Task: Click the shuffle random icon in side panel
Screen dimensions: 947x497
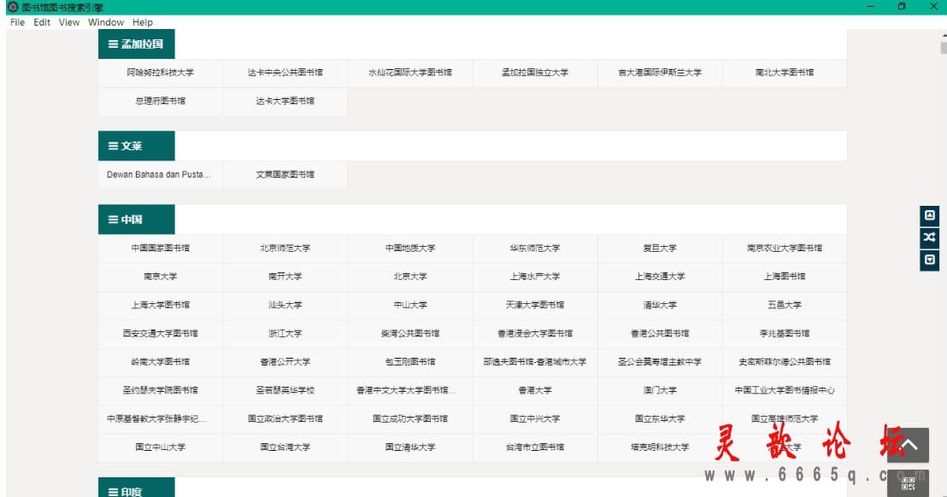Action: click(930, 237)
